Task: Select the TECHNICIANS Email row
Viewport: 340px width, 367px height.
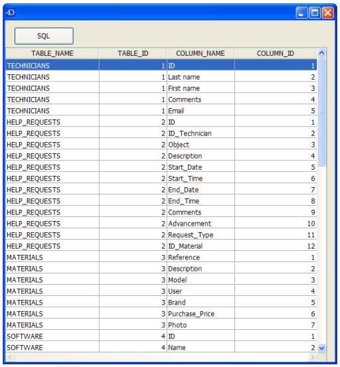Action: click(161, 111)
